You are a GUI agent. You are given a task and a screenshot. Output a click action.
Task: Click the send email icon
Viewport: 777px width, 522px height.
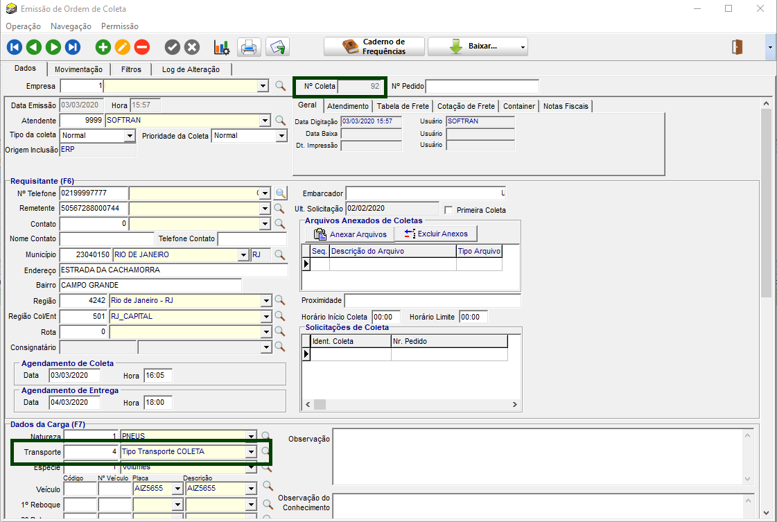[278, 47]
